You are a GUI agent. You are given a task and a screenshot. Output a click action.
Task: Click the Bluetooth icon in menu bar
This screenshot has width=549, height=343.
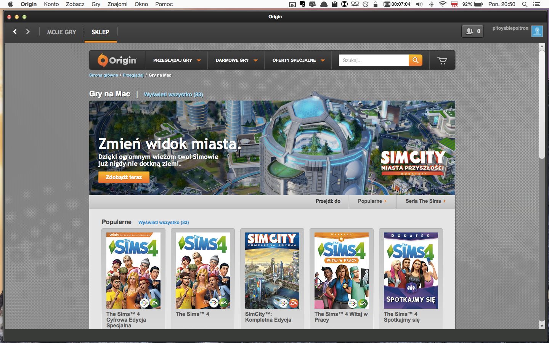coord(432,4)
